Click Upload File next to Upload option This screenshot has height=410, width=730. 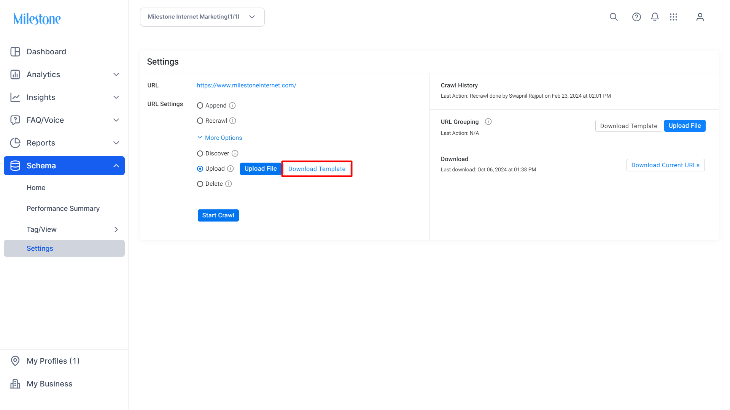pyautogui.click(x=261, y=169)
